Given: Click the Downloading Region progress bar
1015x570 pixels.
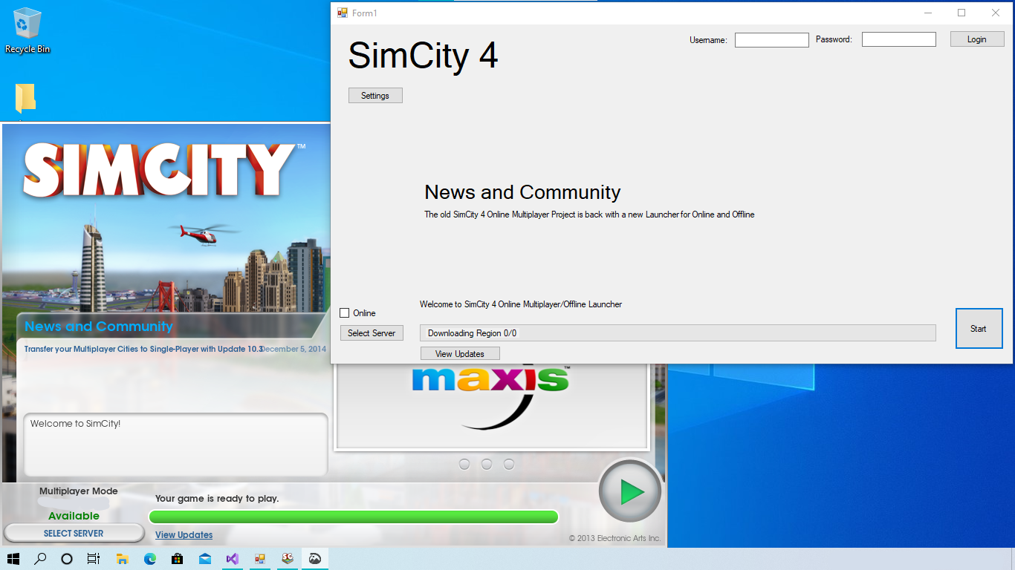Looking at the screenshot, I should (678, 333).
